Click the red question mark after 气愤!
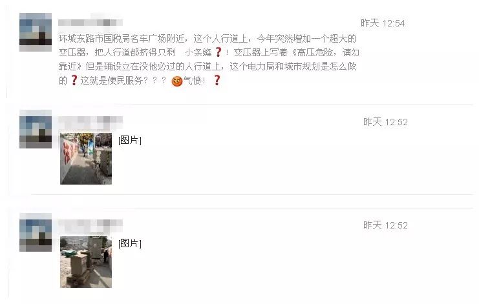479x304 pixels. point(217,80)
